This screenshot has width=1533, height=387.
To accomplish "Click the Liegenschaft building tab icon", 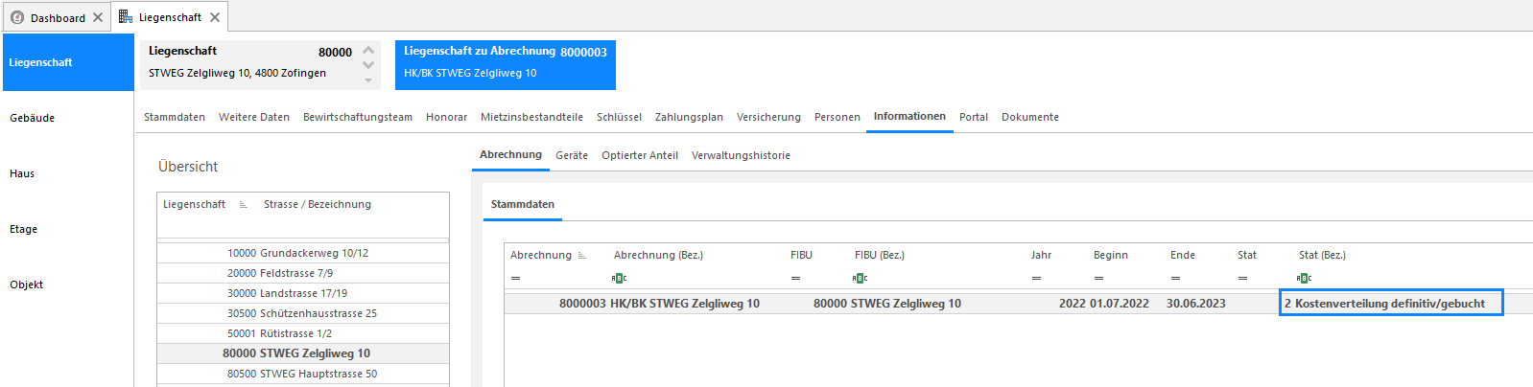I will tap(126, 16).
